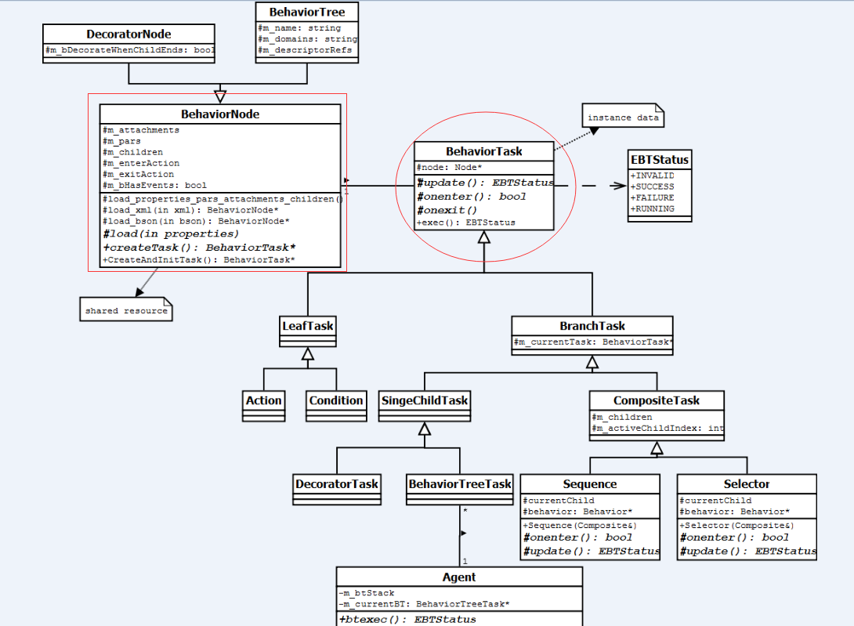Click the Agent class header
The image size is (854, 626).
coord(459,577)
